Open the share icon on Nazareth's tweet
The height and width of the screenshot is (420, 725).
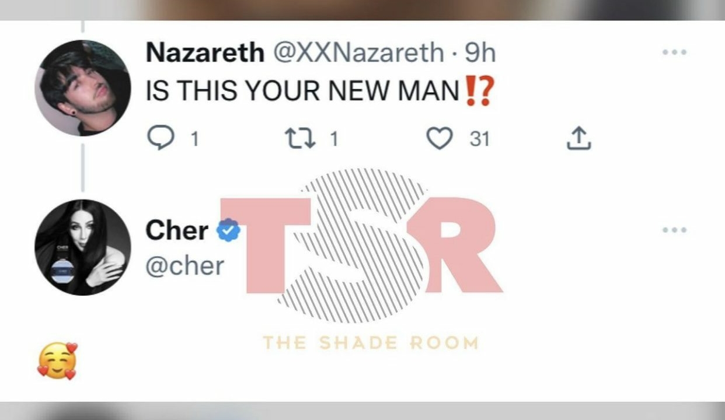click(x=578, y=139)
